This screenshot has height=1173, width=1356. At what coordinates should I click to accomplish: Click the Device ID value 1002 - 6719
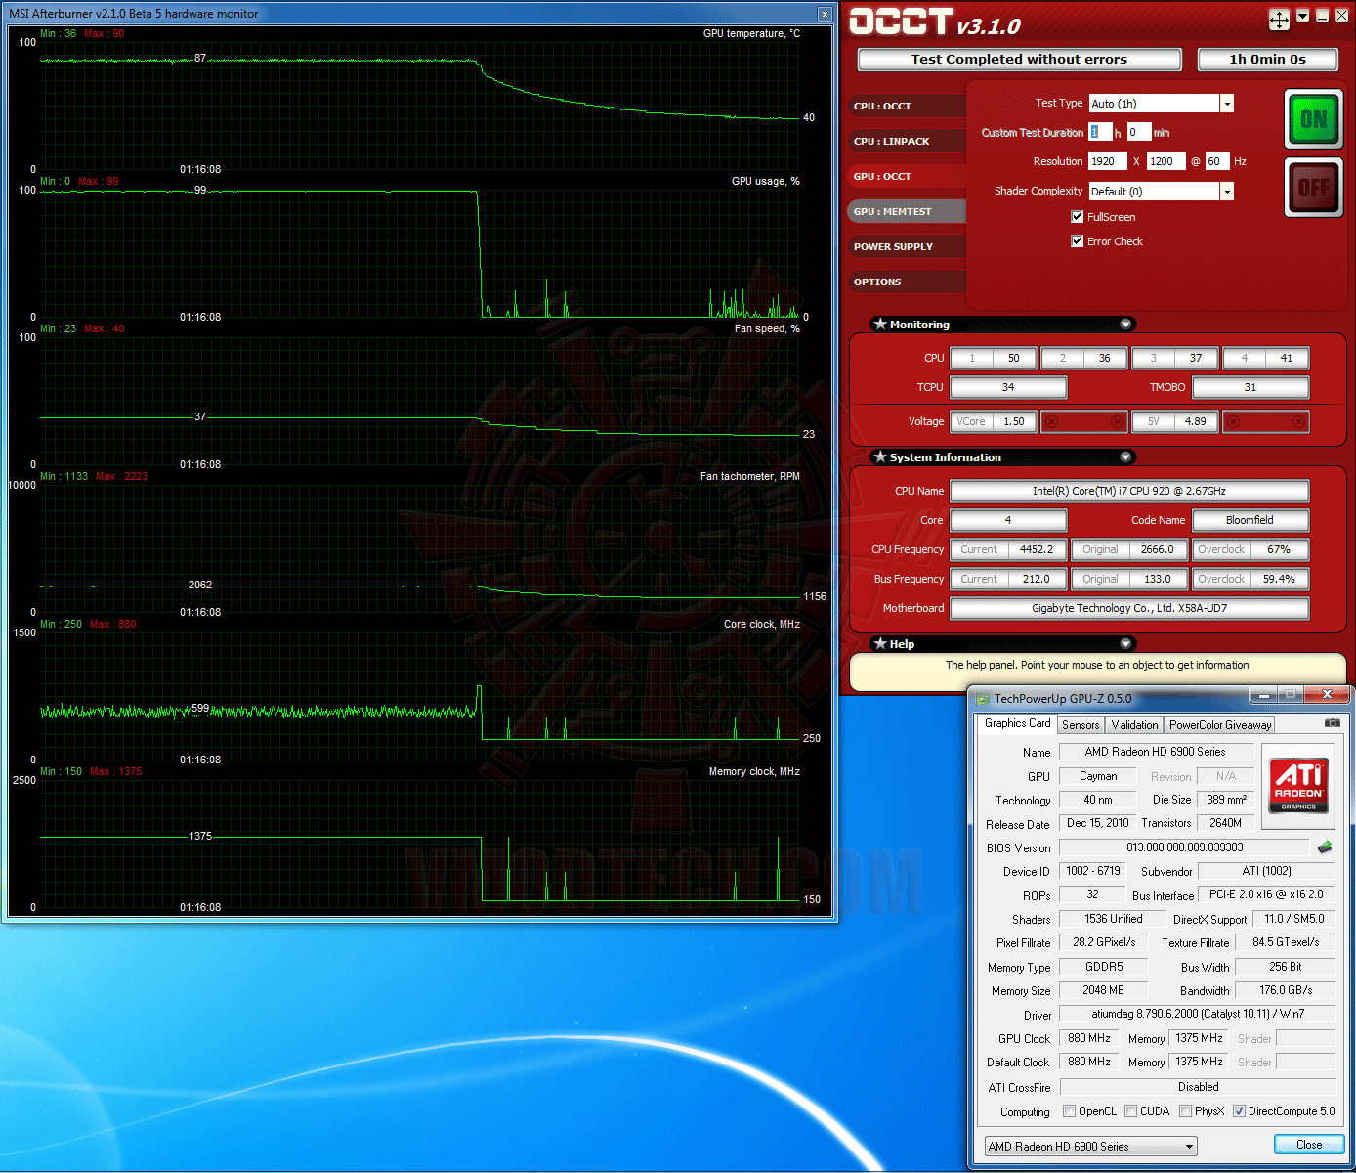click(x=1093, y=871)
